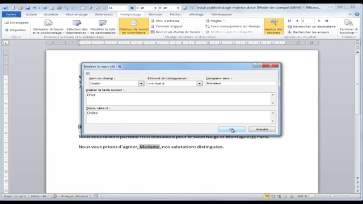Click the Comparer avec text field
363x204 pixels.
tap(240, 83)
